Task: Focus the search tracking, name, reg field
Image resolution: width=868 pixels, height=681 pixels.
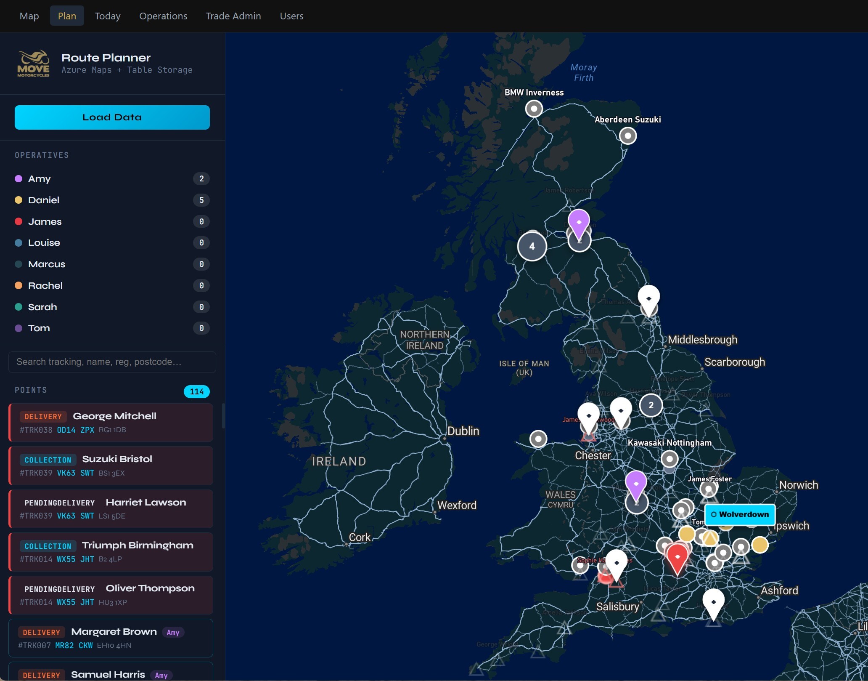Action: point(112,362)
